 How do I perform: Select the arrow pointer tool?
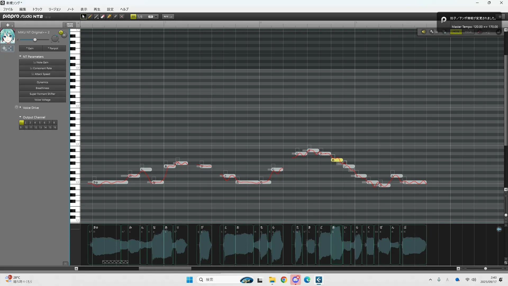click(x=83, y=17)
